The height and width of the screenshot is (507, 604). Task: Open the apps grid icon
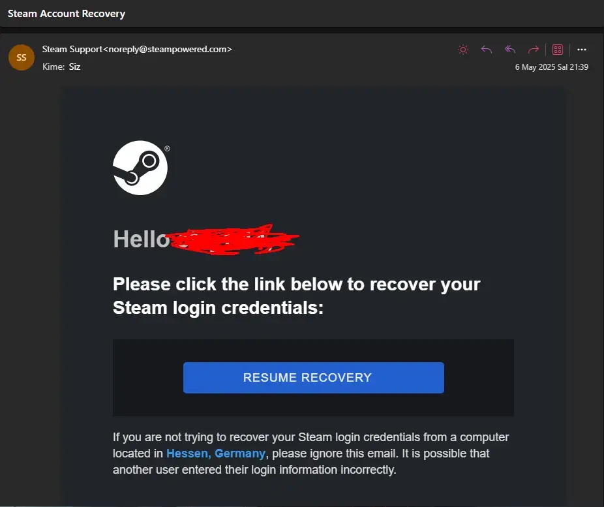[x=558, y=50]
